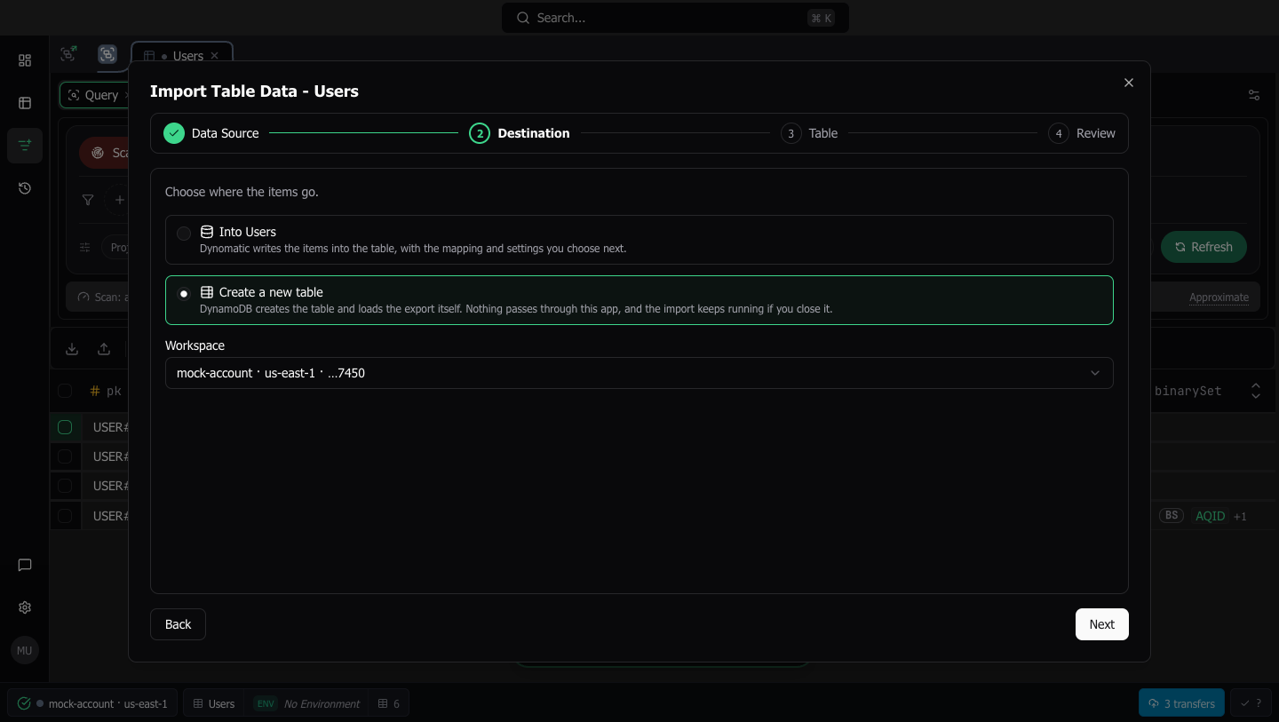The width and height of the screenshot is (1279, 722).
Task: Select the Create a new table option
Action: pos(639,300)
